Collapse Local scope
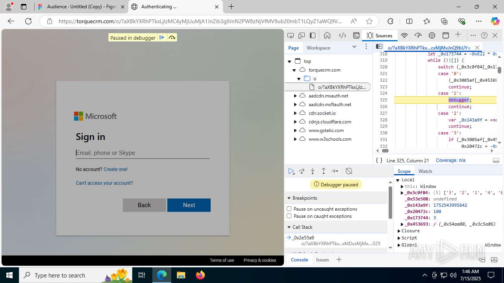 coord(398,180)
